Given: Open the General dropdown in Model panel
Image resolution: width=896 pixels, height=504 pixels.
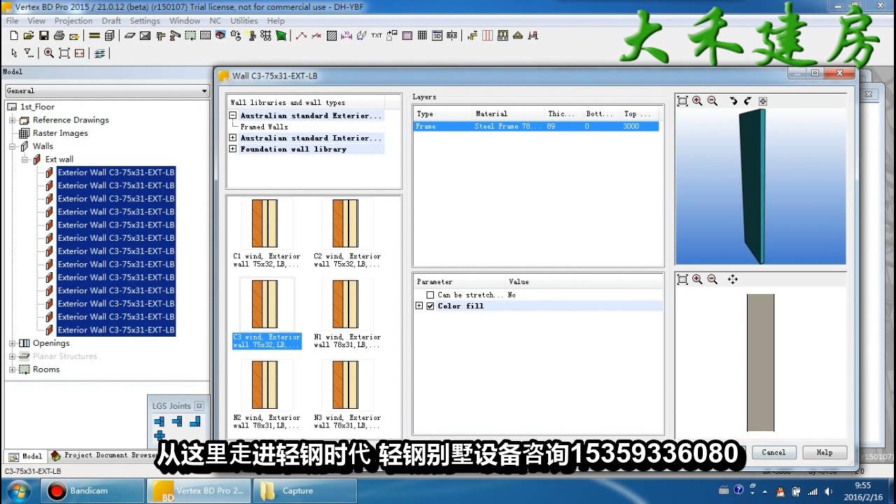Looking at the screenshot, I should tap(204, 91).
